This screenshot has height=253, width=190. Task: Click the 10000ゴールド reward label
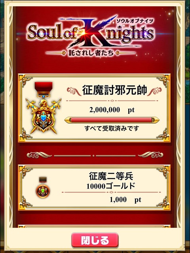click(111, 186)
